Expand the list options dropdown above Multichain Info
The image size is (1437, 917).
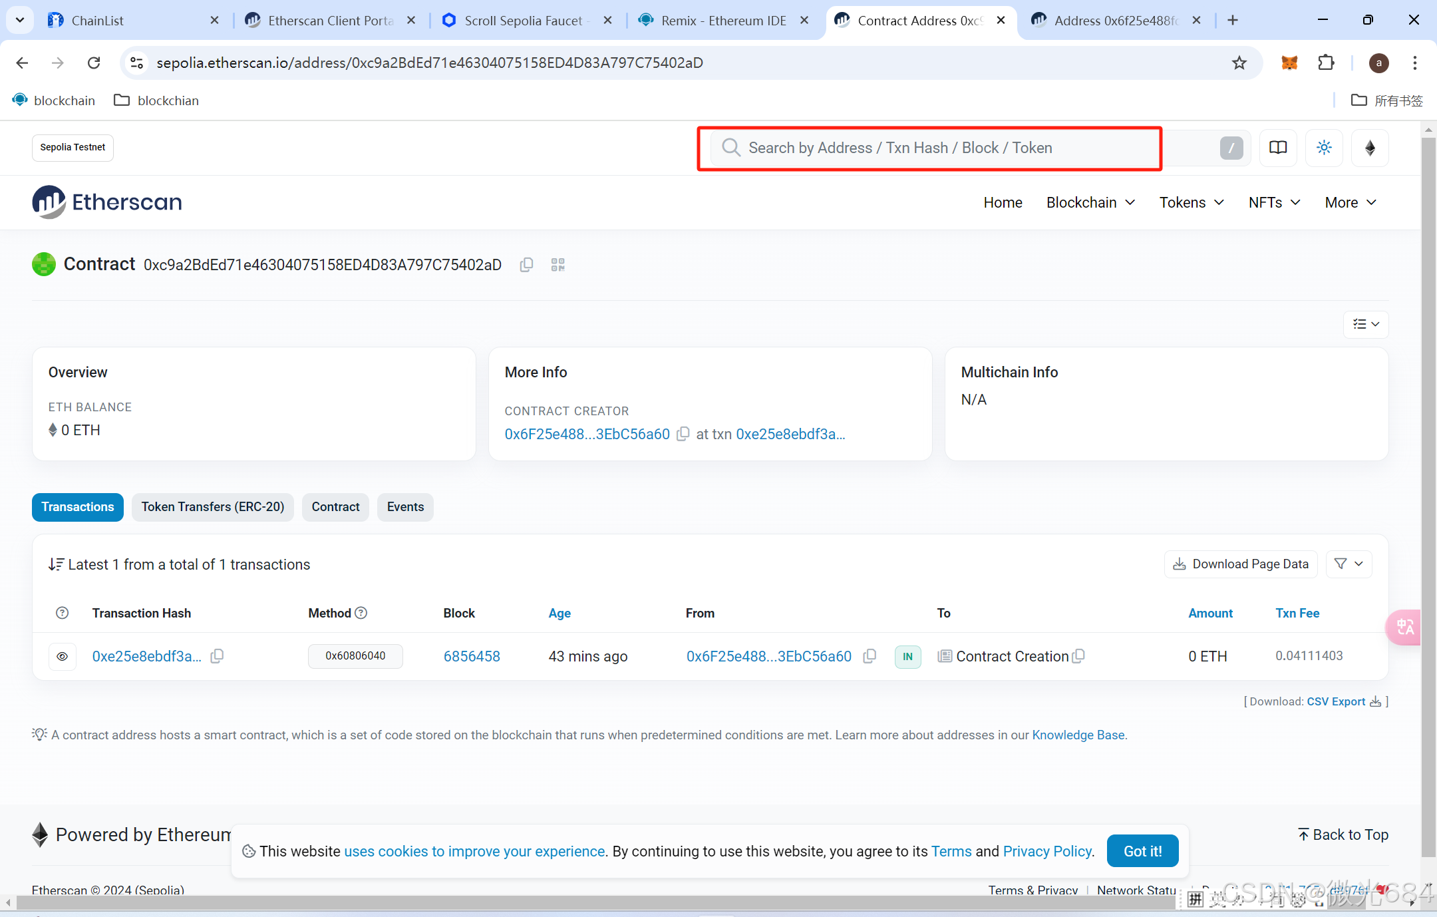pos(1366,324)
